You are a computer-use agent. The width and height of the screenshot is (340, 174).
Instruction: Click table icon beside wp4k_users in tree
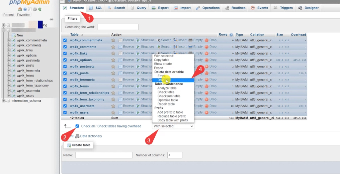(x=14, y=95)
